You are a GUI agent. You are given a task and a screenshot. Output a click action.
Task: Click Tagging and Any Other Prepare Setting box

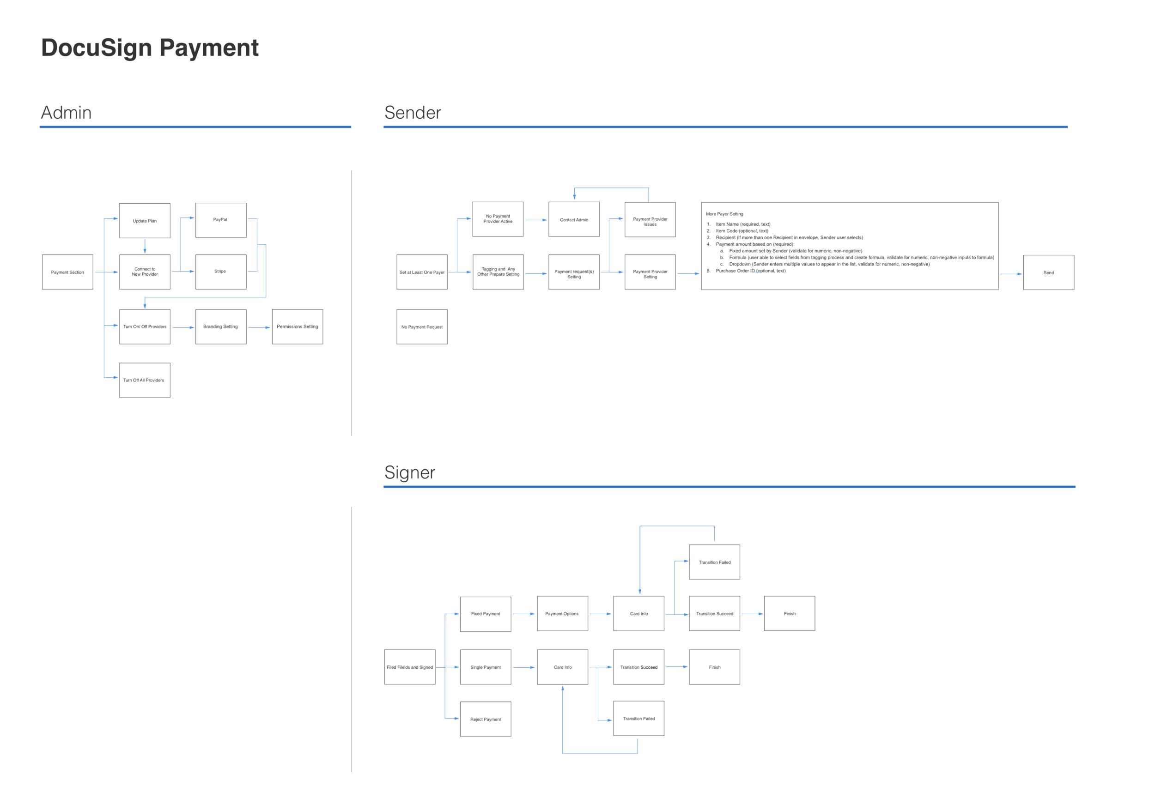pyautogui.click(x=498, y=272)
